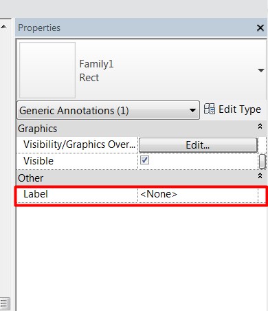Select the Visible property name

pos(38,161)
